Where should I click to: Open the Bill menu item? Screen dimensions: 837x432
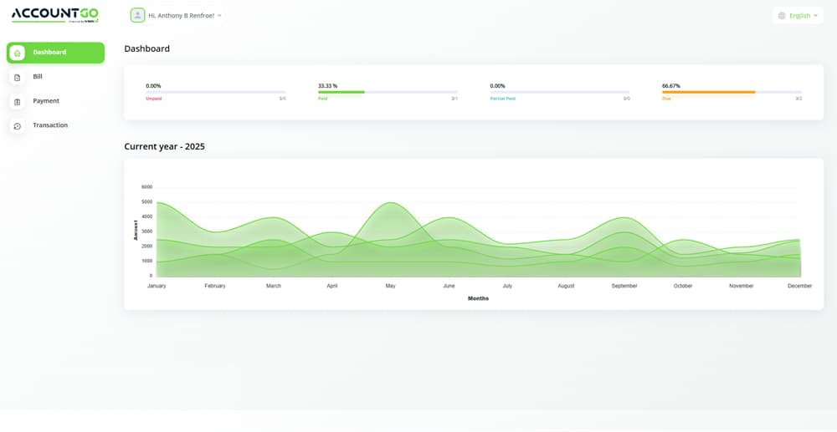tap(55, 77)
